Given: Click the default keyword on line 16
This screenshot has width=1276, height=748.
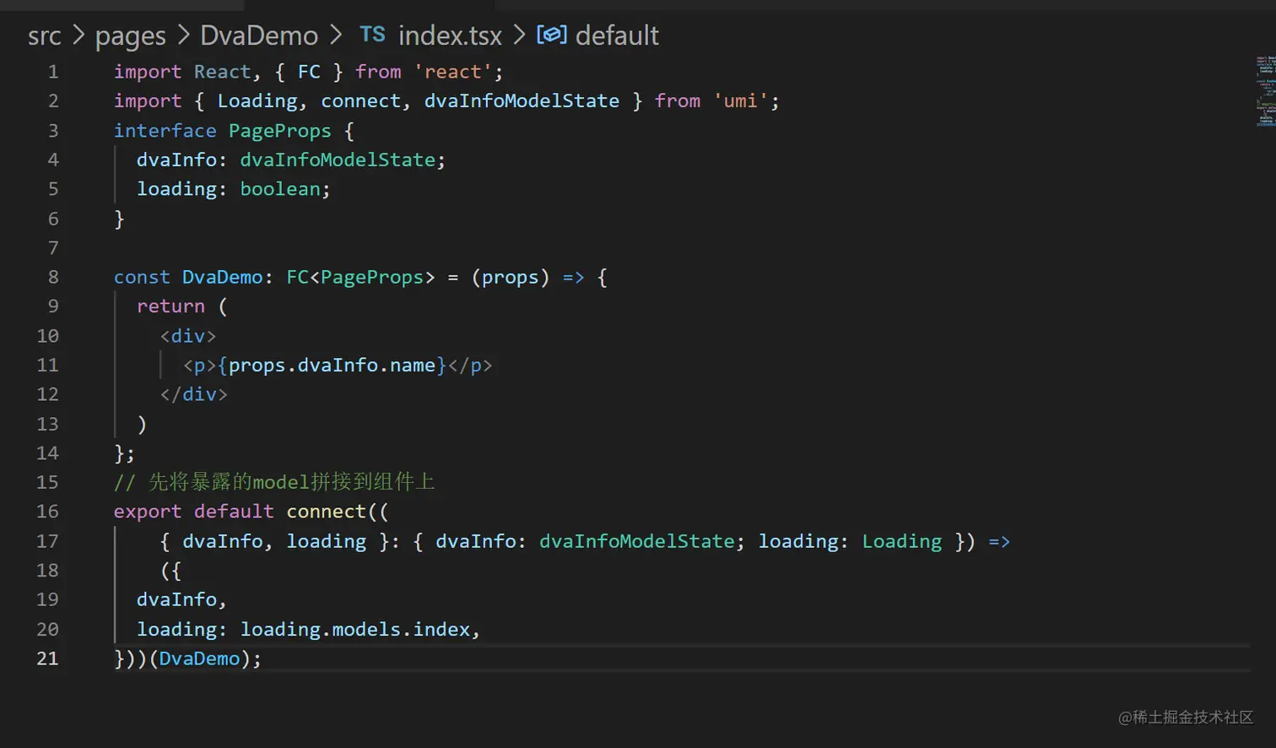Looking at the screenshot, I should click(234, 512).
